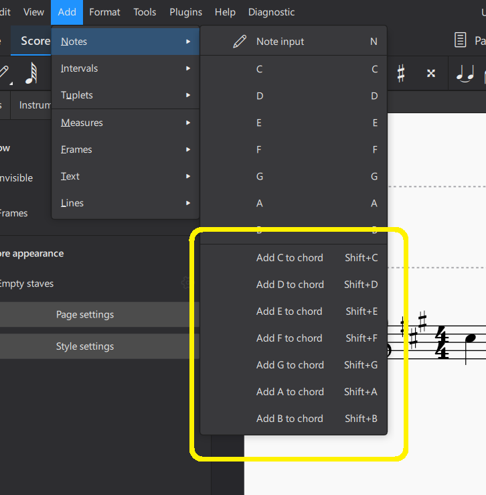Expand the Notes submenu arrow
Image resolution: width=486 pixels, height=495 pixels.
(188, 42)
